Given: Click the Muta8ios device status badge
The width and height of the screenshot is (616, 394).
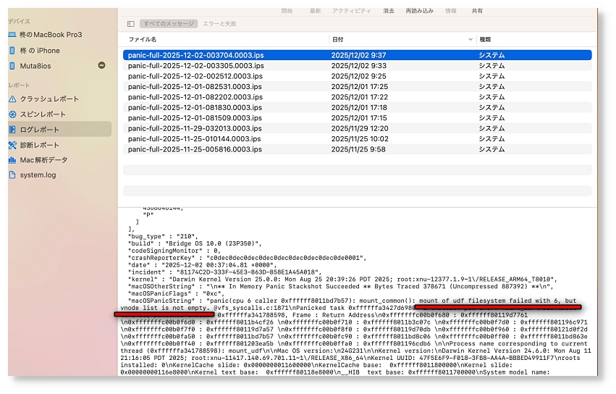Looking at the screenshot, I should [102, 65].
